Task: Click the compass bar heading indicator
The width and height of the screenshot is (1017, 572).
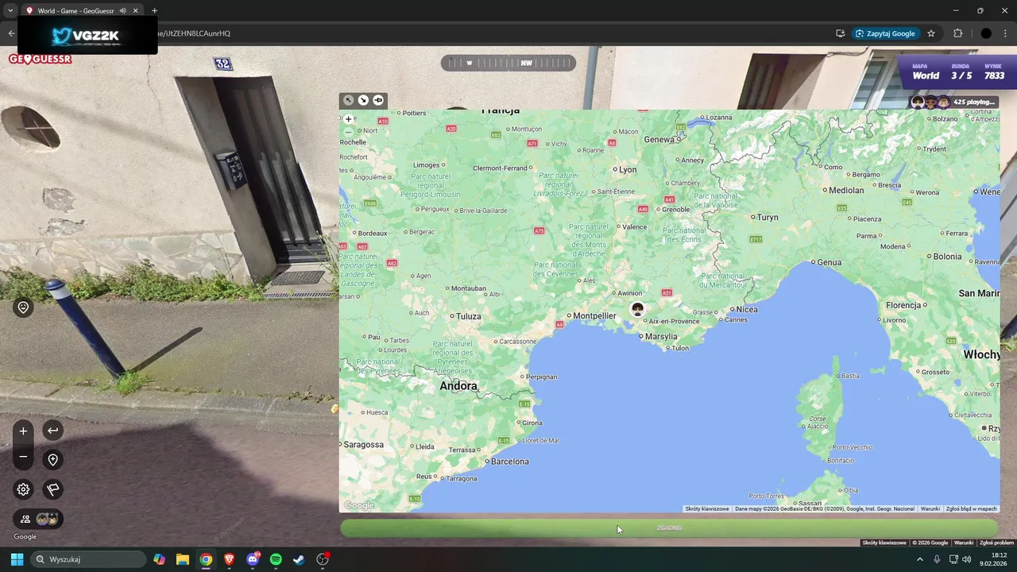Action: coord(508,63)
